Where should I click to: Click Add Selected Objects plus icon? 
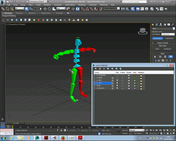click(104, 69)
